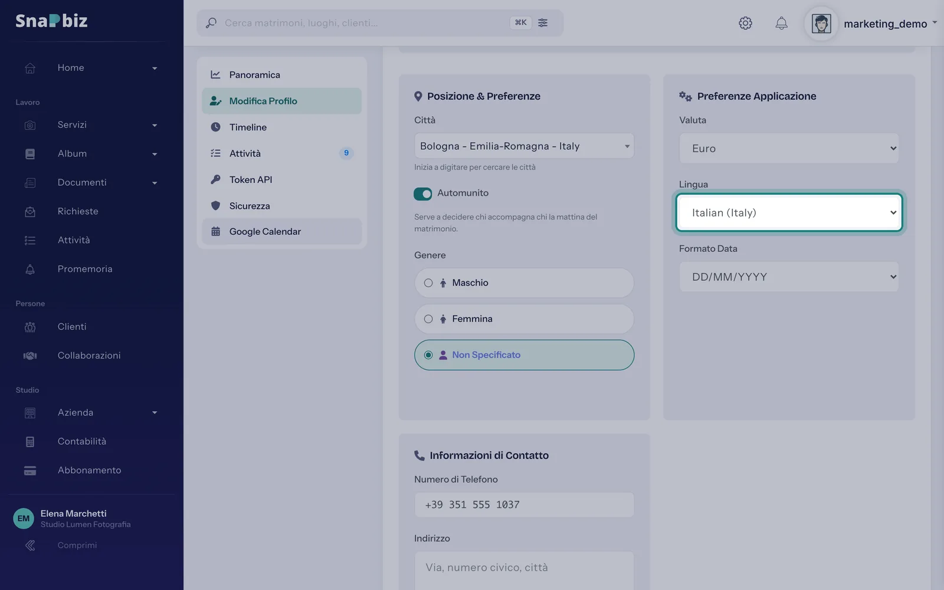Click the user avatar thumbnail
This screenshot has height=590, width=944.
821,24
